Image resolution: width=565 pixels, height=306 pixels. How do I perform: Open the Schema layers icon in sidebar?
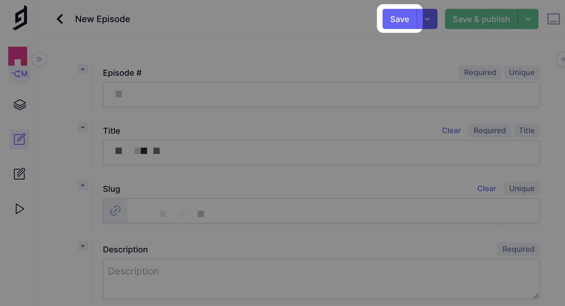coord(20,105)
